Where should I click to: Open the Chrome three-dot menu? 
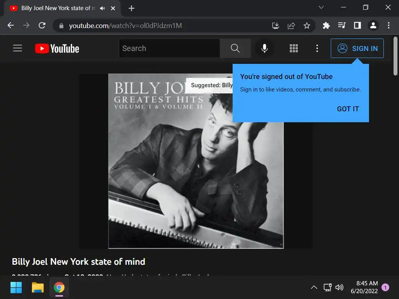point(388,25)
